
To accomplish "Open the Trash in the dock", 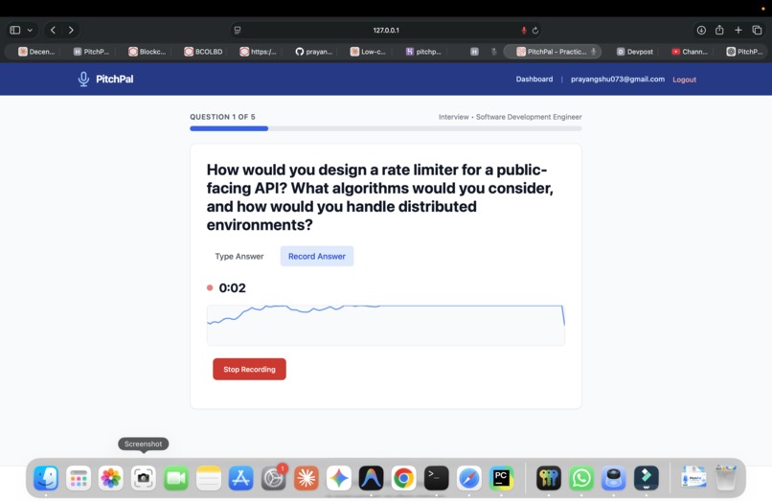I will pos(725,477).
